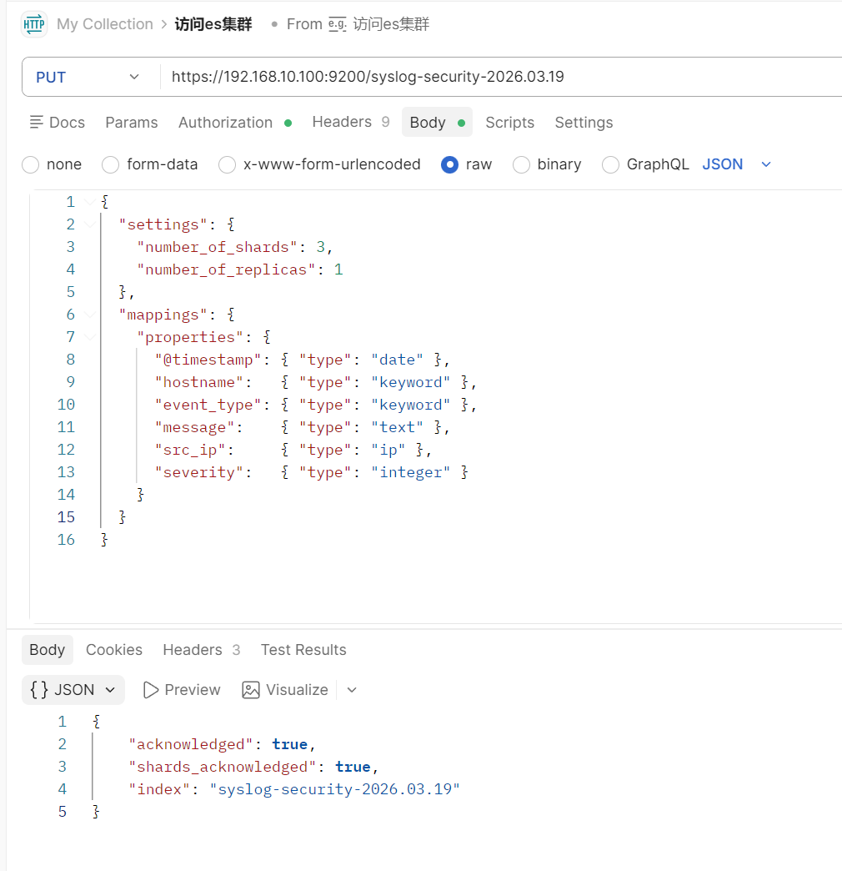Click the HTTP request icon
This screenshot has width=842, height=871.
[x=34, y=24]
